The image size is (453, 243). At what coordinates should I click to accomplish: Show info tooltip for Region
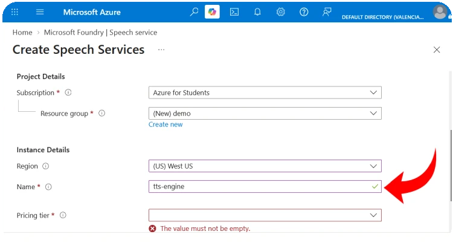pos(46,166)
